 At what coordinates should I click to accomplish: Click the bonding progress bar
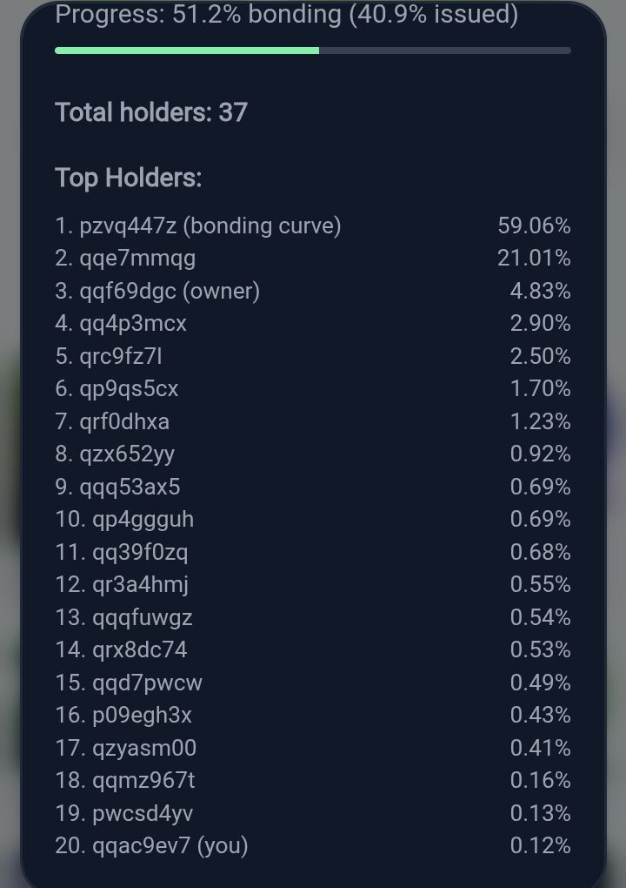tap(313, 51)
